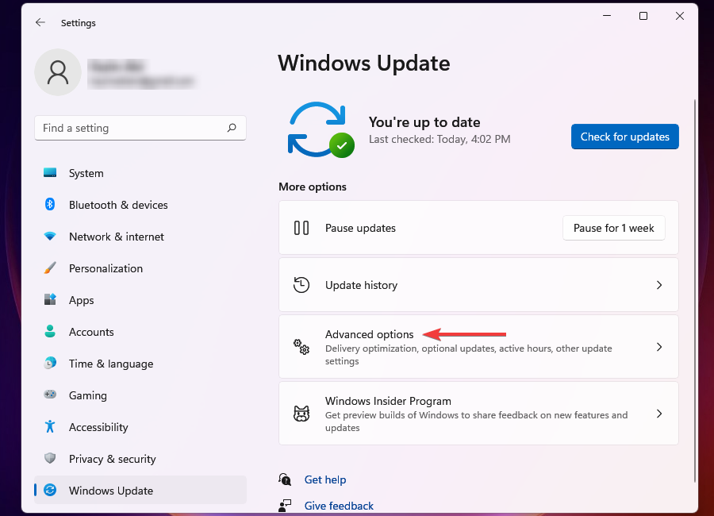Click the vertical scrollbar on right
The image size is (714, 516).
pyautogui.click(x=695, y=290)
